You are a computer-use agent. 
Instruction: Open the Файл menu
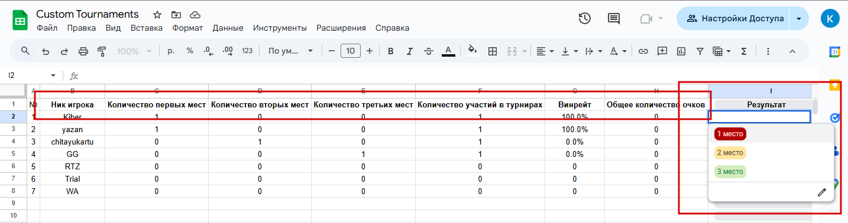(x=47, y=28)
